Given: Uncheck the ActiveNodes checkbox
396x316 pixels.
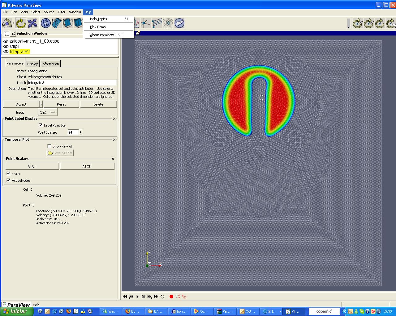Looking at the screenshot, I should [8, 180].
